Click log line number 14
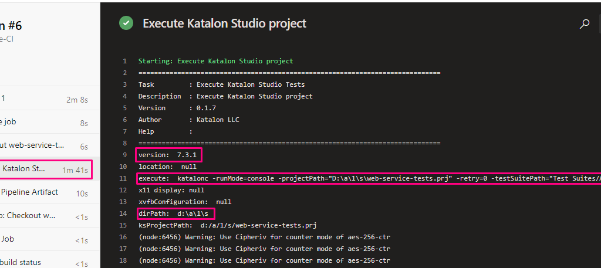This screenshot has height=268, width=601. click(x=123, y=213)
